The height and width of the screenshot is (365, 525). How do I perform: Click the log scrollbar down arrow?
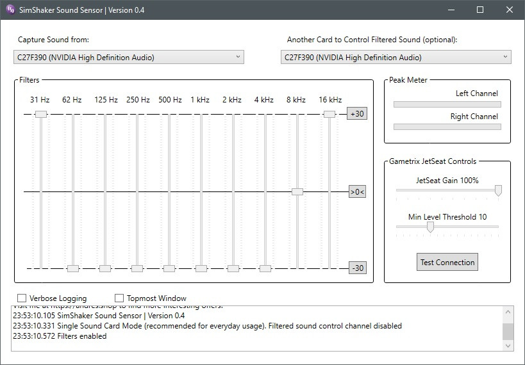click(x=508, y=346)
